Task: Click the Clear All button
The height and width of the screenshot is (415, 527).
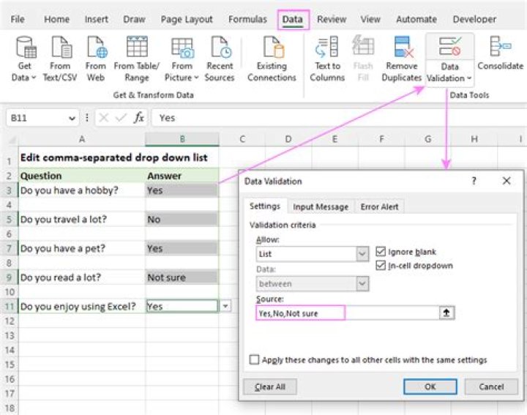Action: 269,386
